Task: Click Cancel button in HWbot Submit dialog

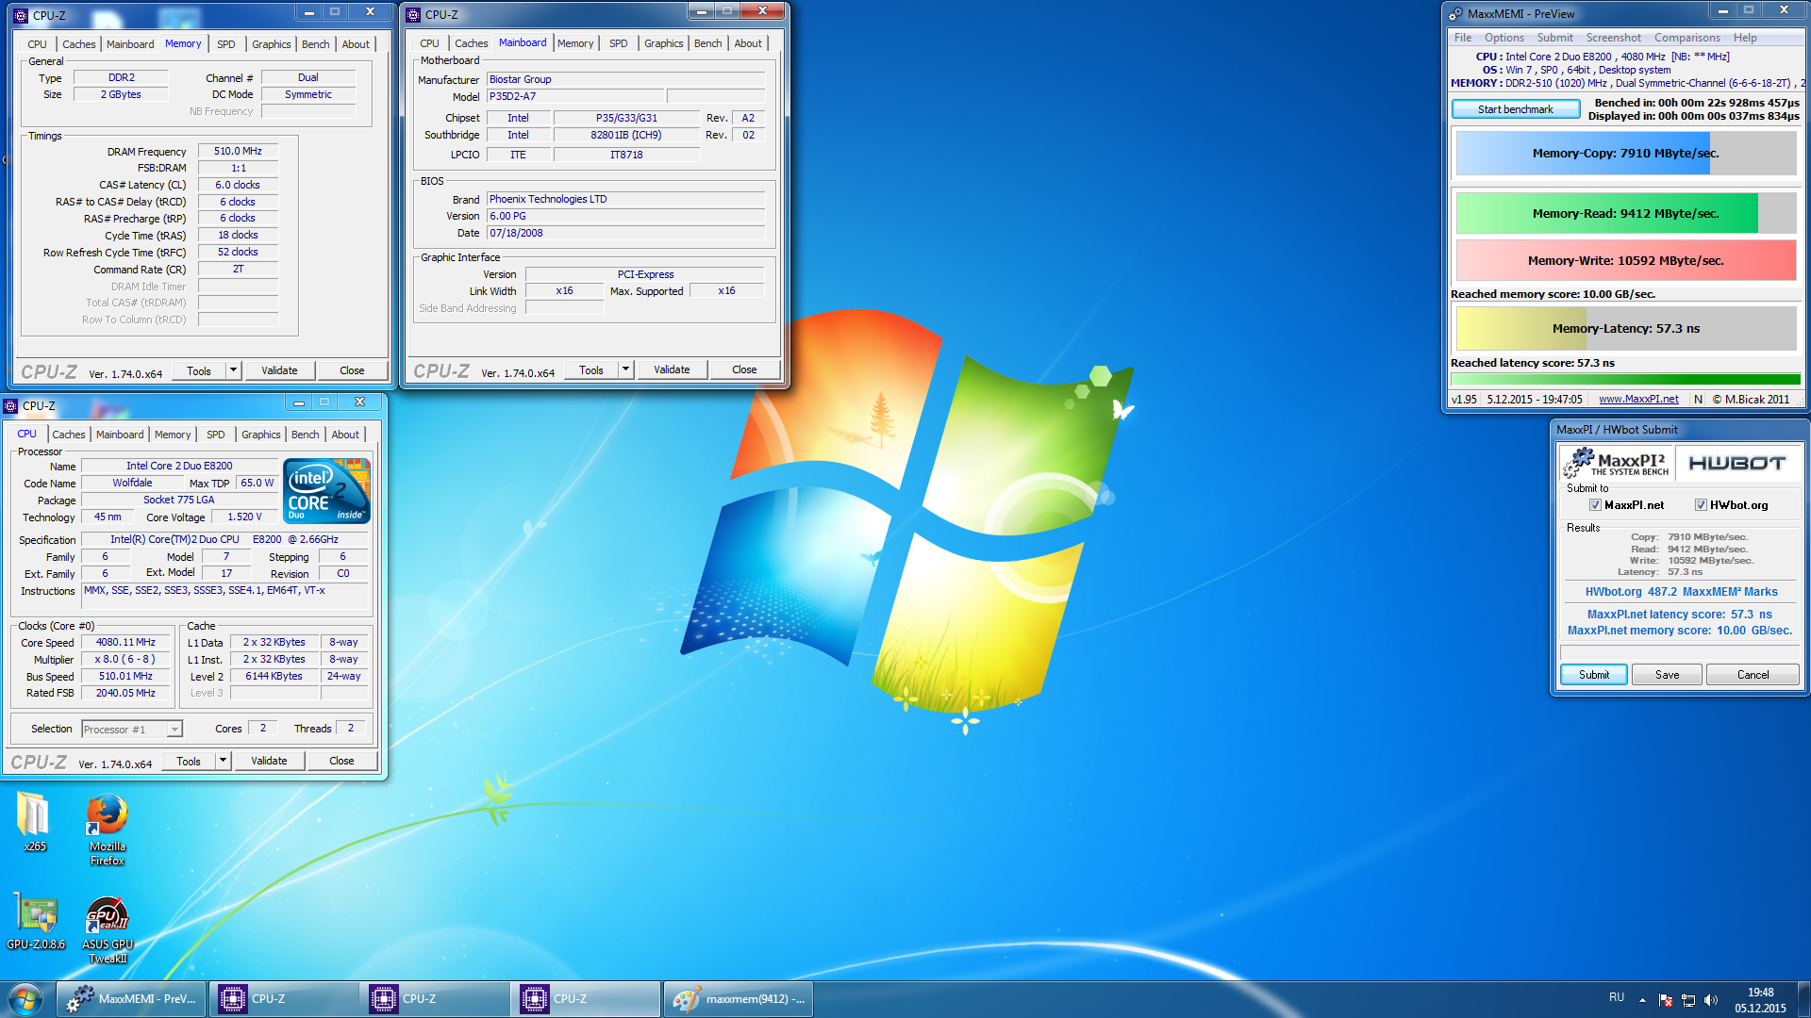Action: pyautogui.click(x=1753, y=675)
